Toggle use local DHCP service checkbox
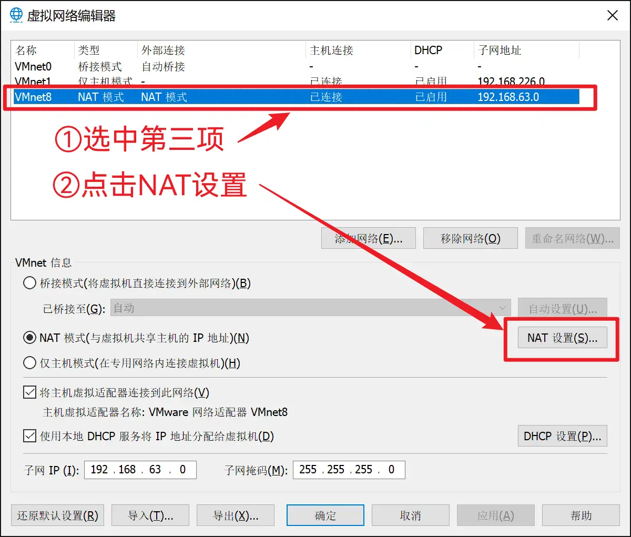Viewport: 631px width, 537px height. (x=30, y=437)
